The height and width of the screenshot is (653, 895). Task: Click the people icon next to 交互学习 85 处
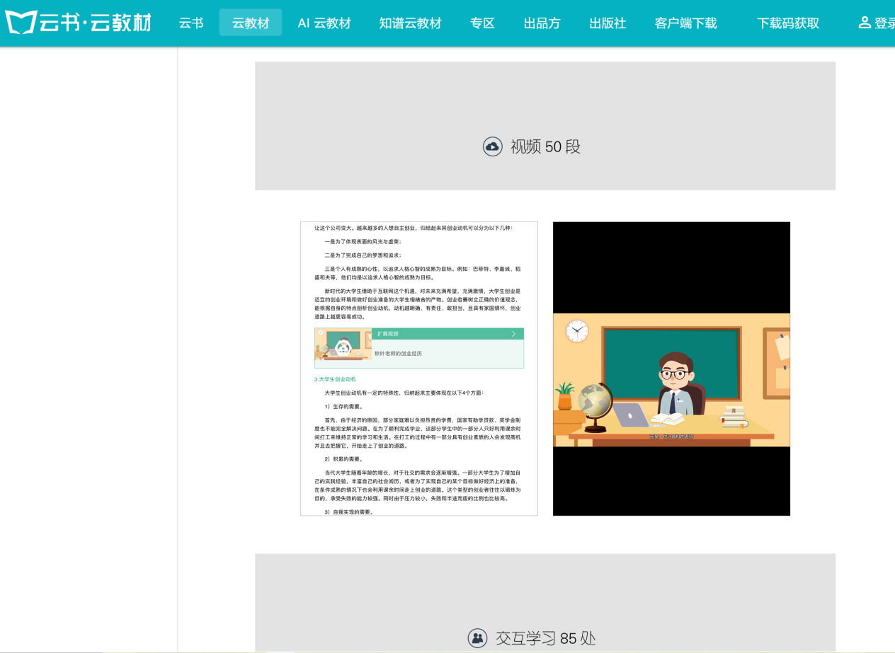[478, 638]
